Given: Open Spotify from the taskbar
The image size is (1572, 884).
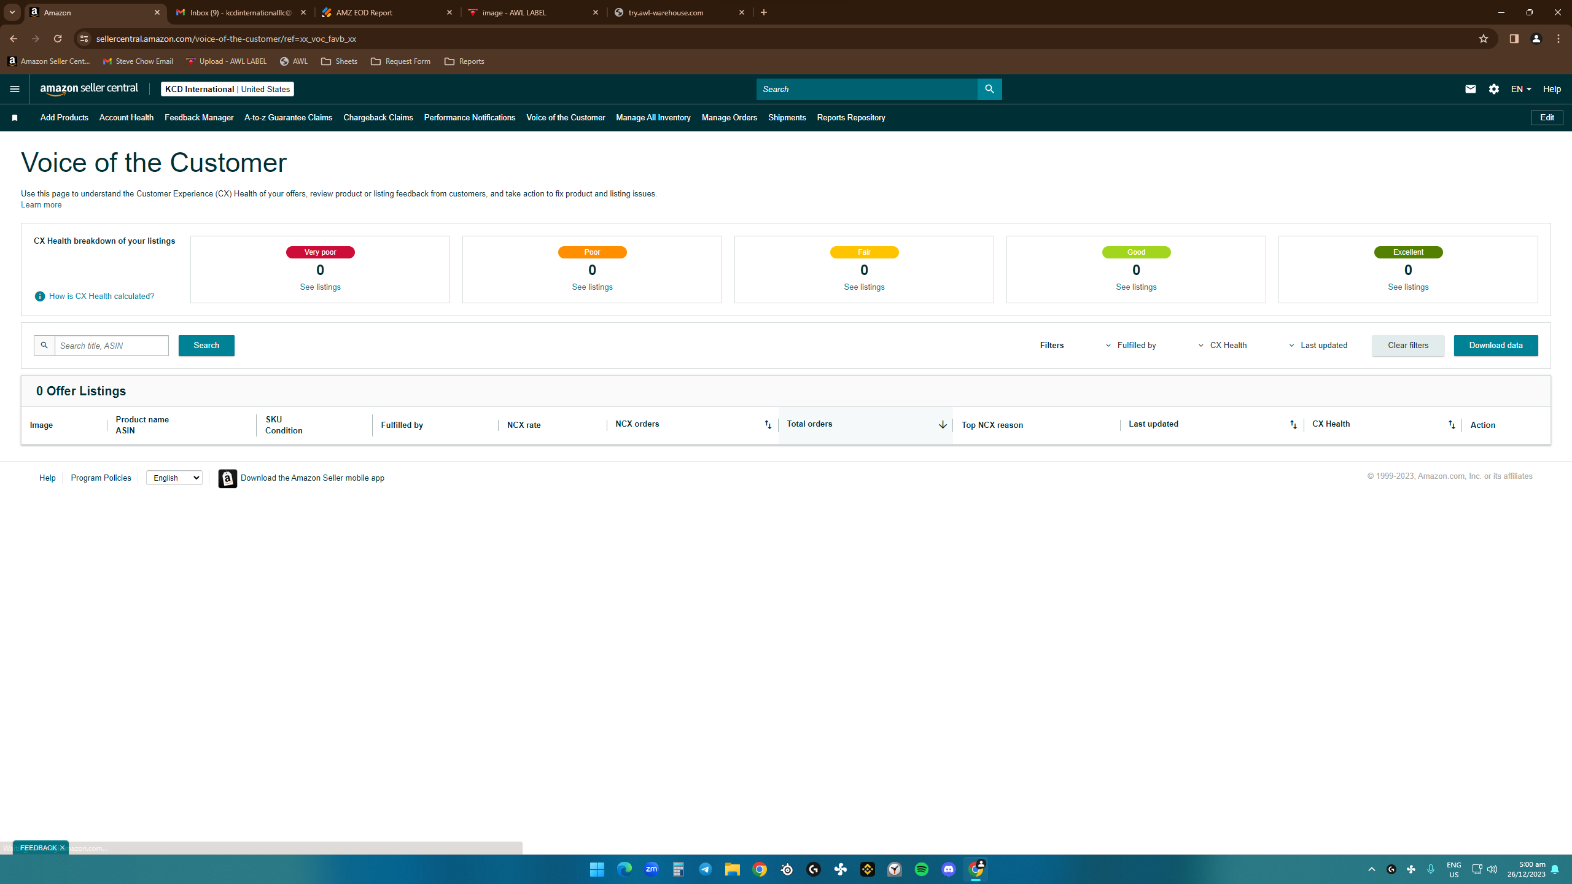Looking at the screenshot, I should click(922, 869).
